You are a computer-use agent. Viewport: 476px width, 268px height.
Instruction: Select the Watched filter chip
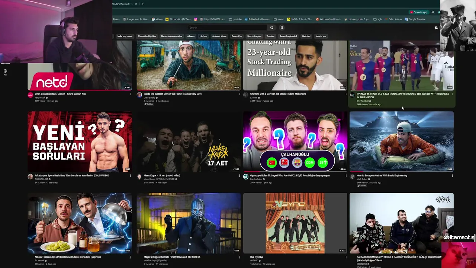click(x=306, y=36)
